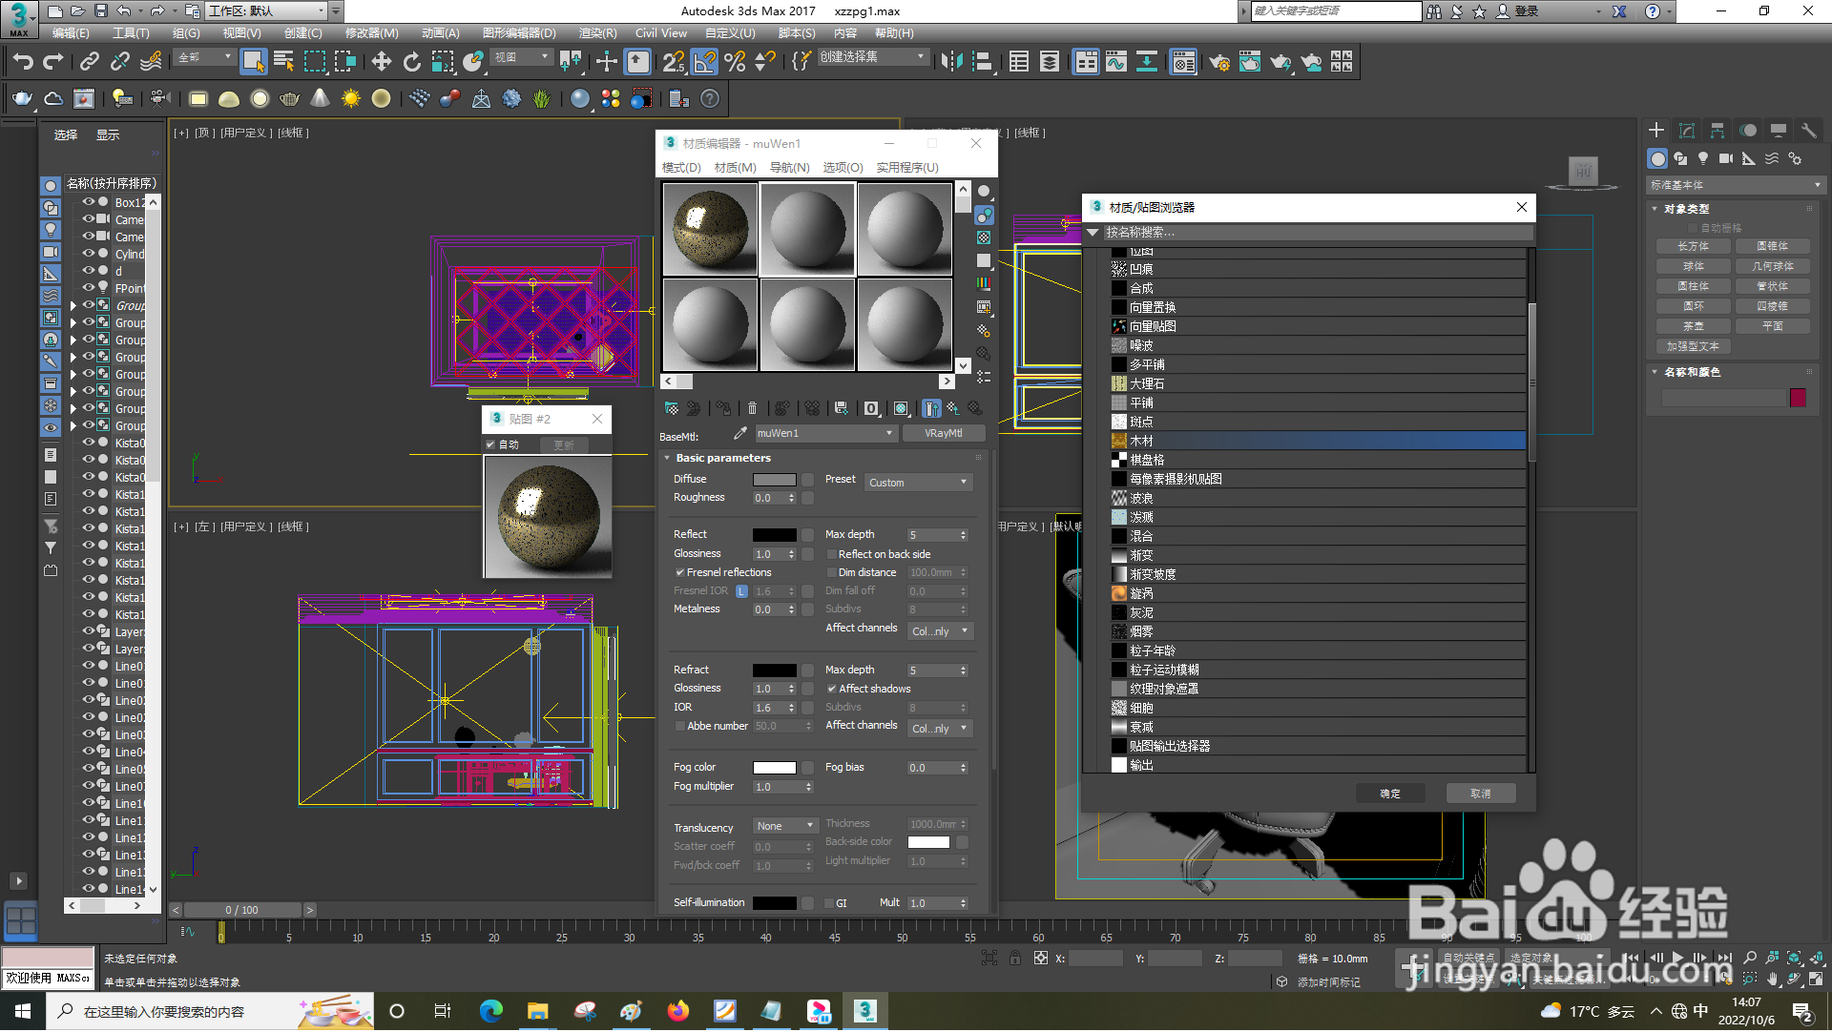Viewport: 1832px width, 1032px height.
Task: Click the Get Material icon in material editor
Action: (672, 408)
